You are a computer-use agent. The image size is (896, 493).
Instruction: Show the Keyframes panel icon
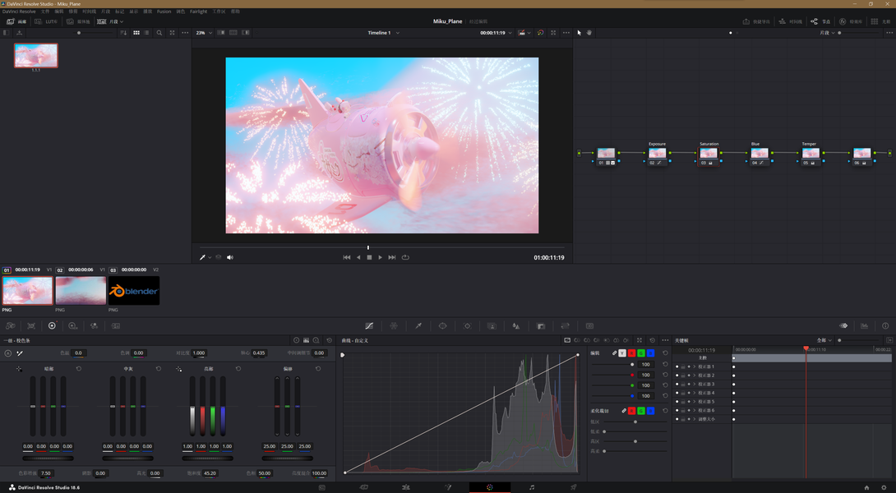coord(843,325)
